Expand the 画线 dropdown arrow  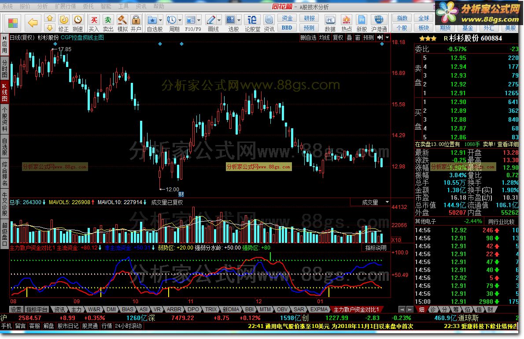click(x=219, y=20)
